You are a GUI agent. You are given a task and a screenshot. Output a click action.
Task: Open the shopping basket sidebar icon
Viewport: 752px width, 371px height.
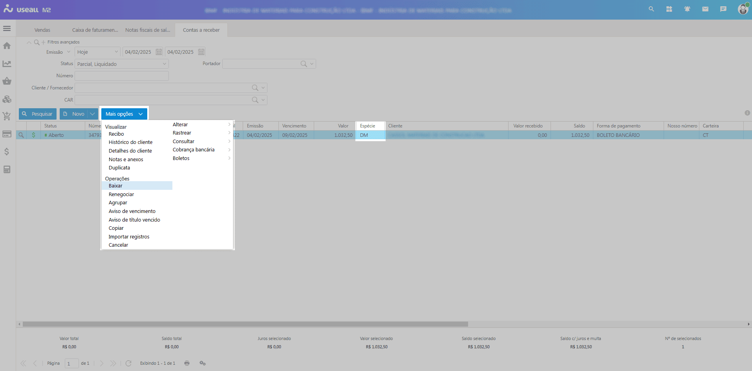[7, 81]
